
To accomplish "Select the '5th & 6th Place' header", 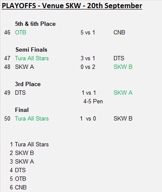I will [x=35, y=24].
